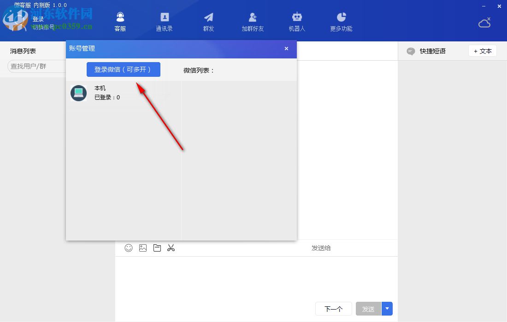The width and height of the screenshot is (507, 322).
Task: Open the 机器人 robot assistant
Action: (297, 21)
